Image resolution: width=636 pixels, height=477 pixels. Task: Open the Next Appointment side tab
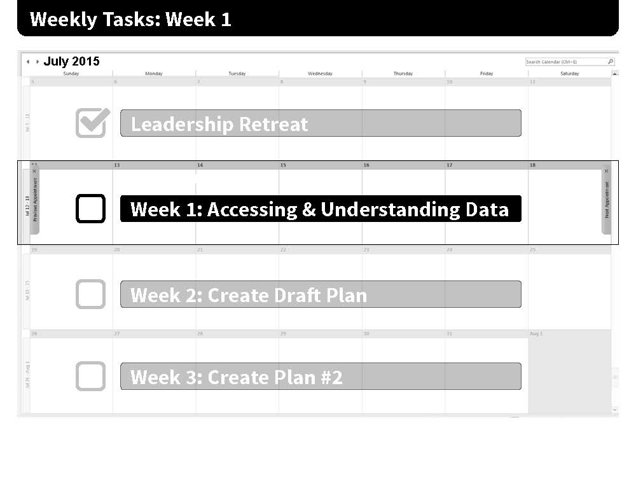coord(606,200)
